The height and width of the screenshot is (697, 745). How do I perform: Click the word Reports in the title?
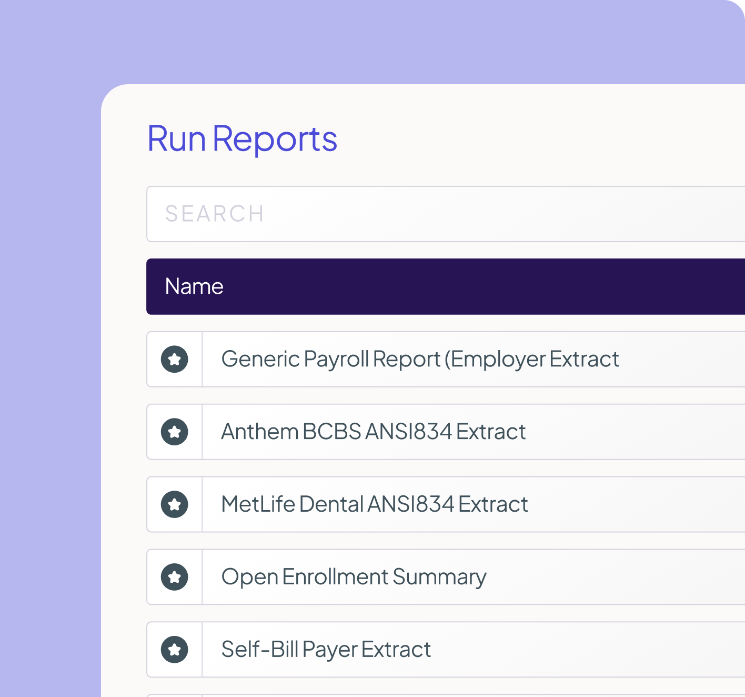click(275, 139)
